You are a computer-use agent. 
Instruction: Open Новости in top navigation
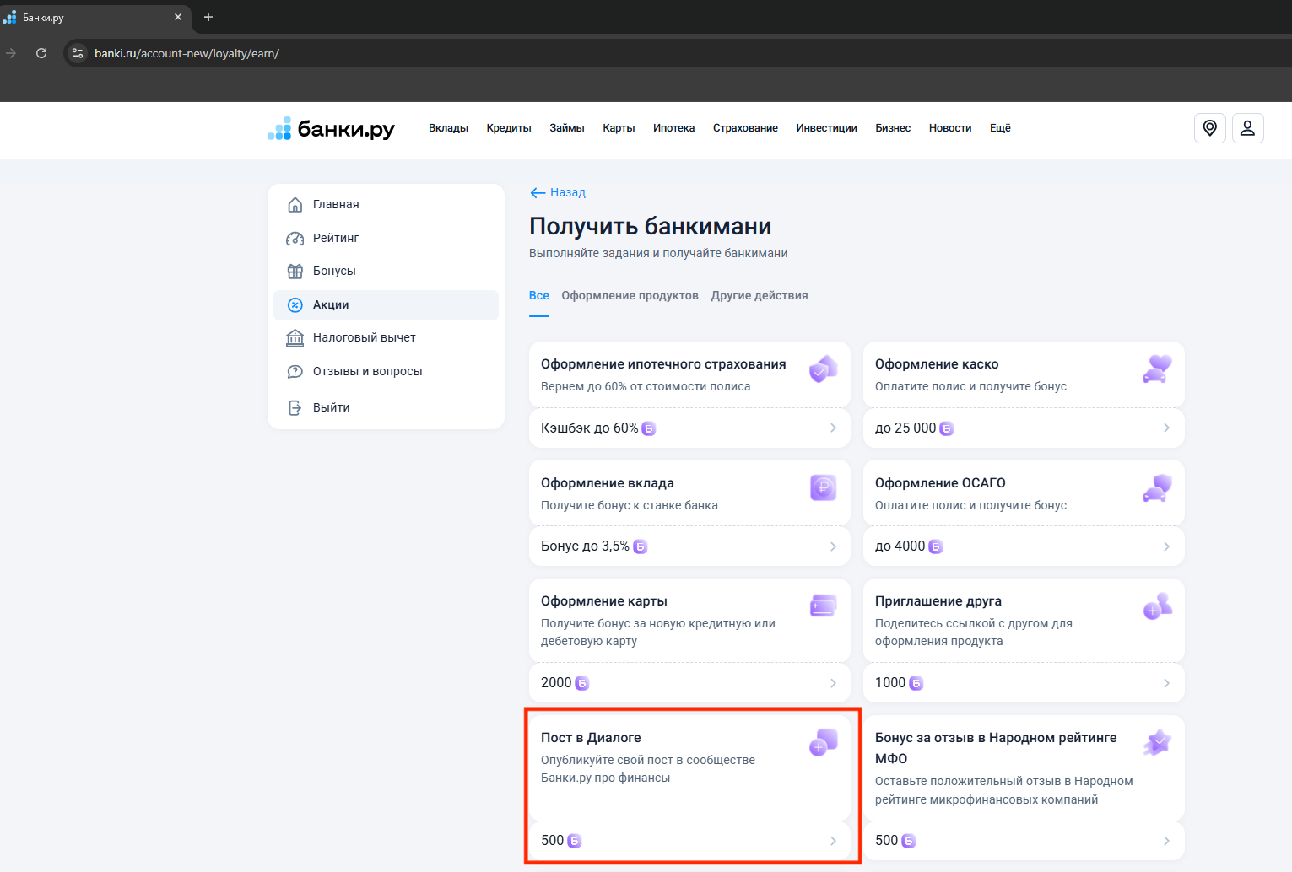[x=950, y=128]
